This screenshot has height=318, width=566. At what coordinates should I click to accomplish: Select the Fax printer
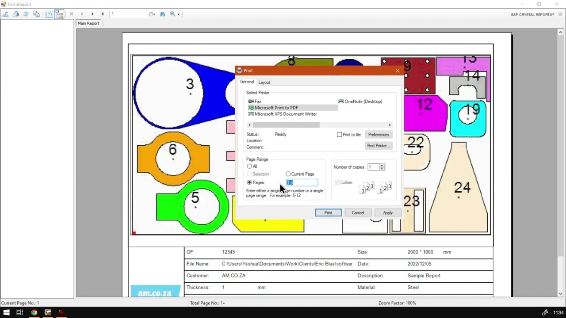[255, 102]
